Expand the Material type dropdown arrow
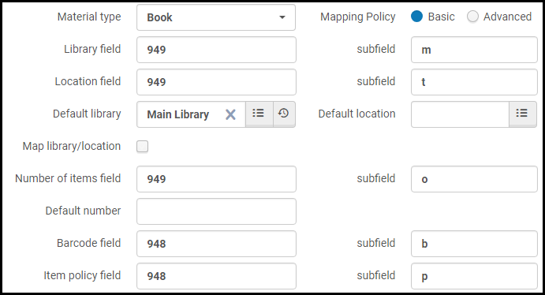 [x=282, y=17]
